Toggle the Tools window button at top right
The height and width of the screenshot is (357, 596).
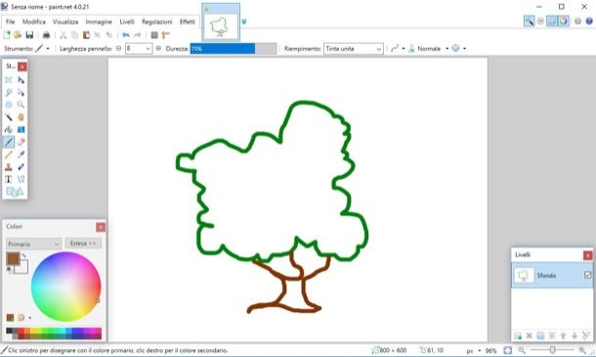click(x=529, y=21)
